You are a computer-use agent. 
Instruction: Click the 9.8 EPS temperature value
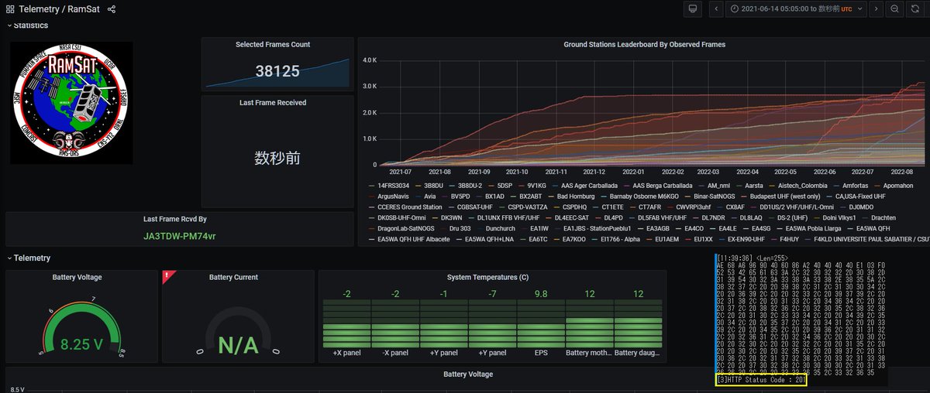click(541, 294)
